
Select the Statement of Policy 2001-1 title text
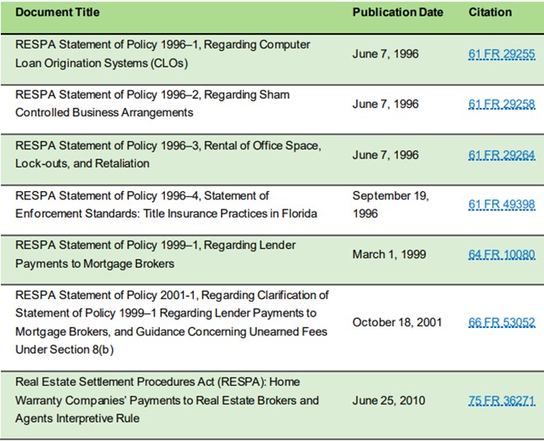(x=171, y=322)
